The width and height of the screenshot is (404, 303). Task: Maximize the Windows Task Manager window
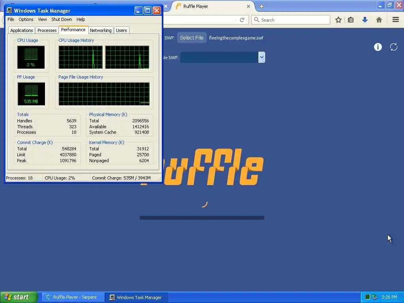[x=148, y=11]
